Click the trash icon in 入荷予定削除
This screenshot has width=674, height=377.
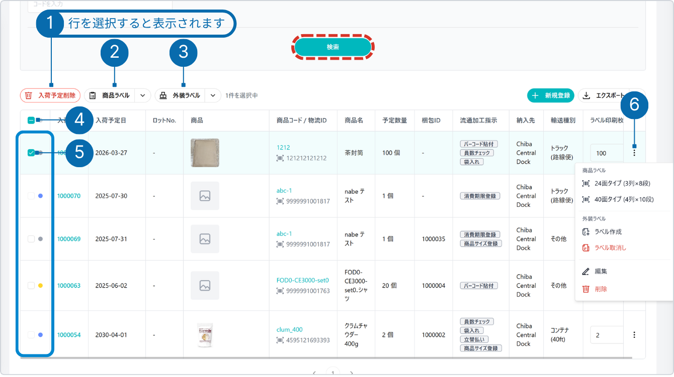click(x=29, y=95)
